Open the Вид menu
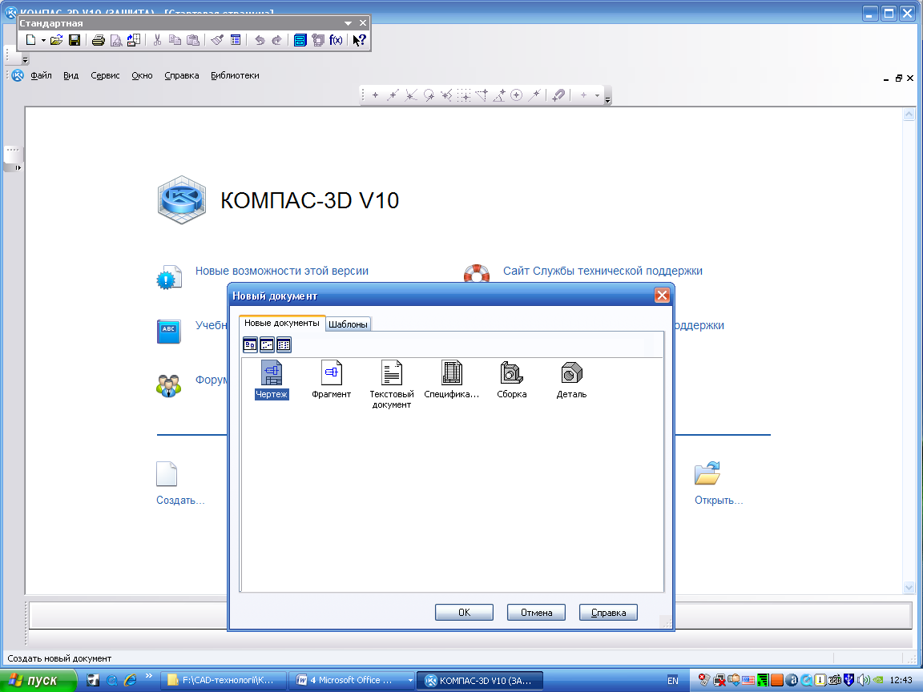The height and width of the screenshot is (692, 923). point(71,75)
